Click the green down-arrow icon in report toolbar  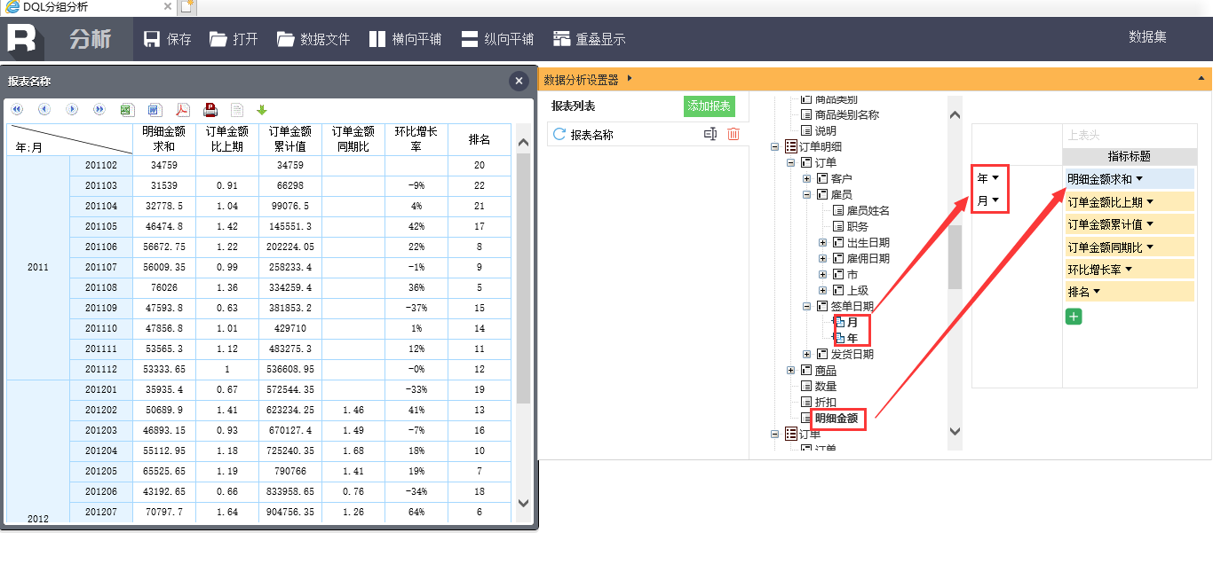pyautogui.click(x=262, y=110)
